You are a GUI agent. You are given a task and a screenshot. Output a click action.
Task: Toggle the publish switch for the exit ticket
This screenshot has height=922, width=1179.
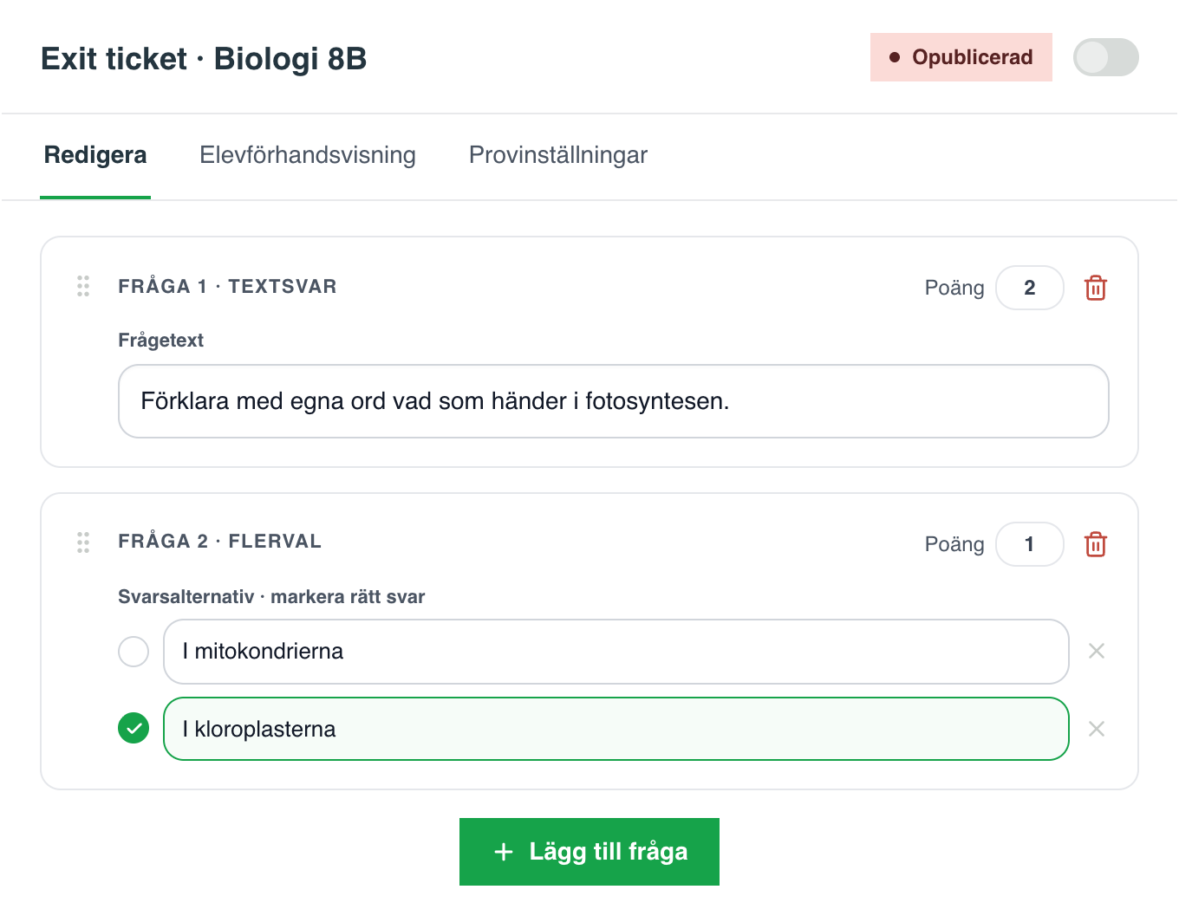[x=1106, y=57]
